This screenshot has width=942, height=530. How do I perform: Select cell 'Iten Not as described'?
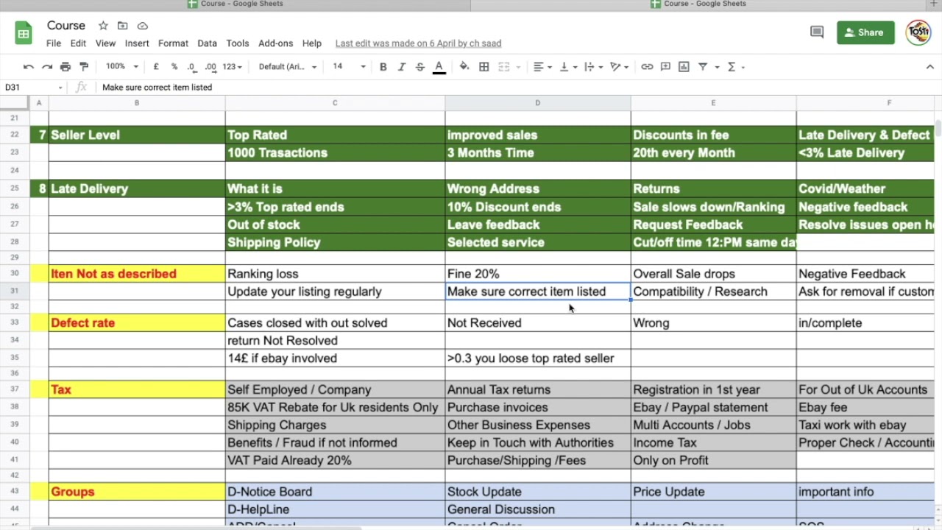point(137,274)
